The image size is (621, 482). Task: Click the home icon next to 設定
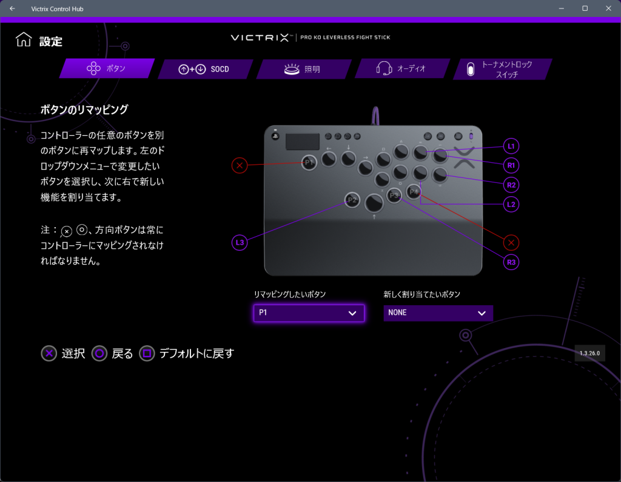[x=24, y=41]
